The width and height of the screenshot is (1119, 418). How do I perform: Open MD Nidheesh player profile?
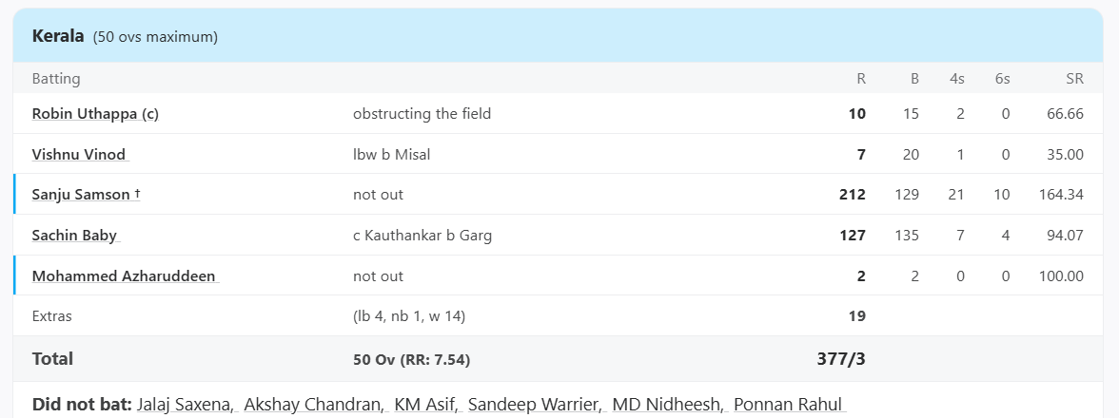coord(665,405)
